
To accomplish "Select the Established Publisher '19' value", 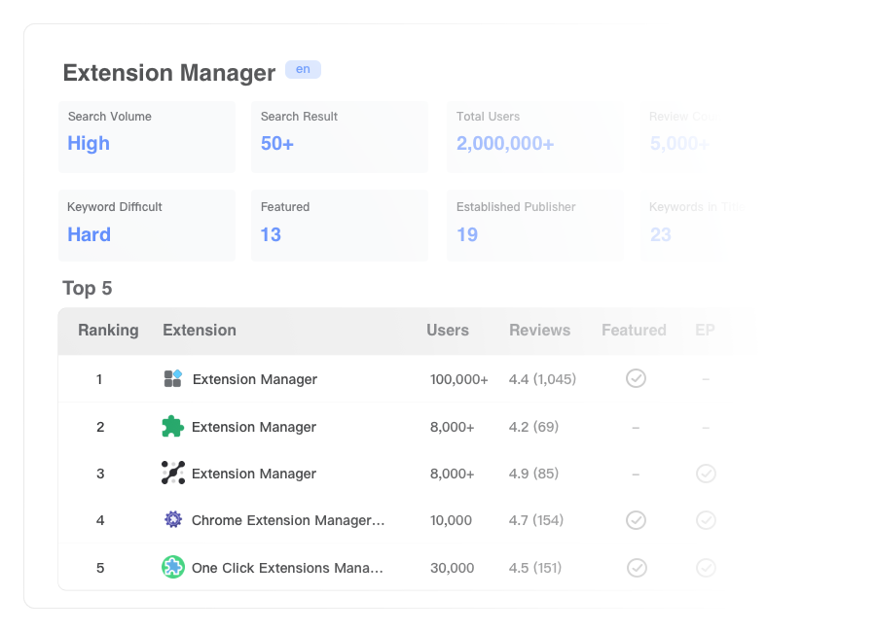I will (467, 234).
